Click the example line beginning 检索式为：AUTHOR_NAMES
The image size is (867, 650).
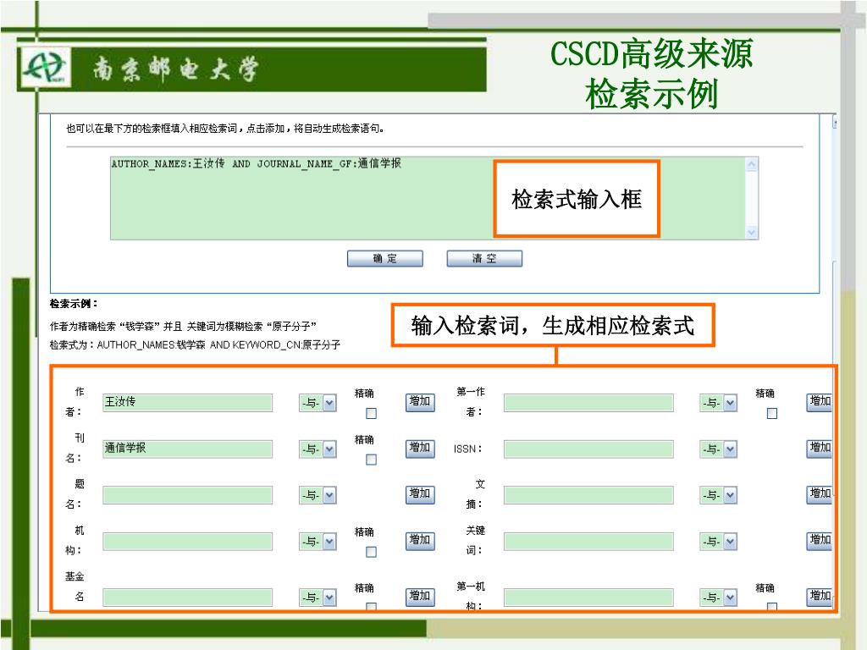pos(195,345)
